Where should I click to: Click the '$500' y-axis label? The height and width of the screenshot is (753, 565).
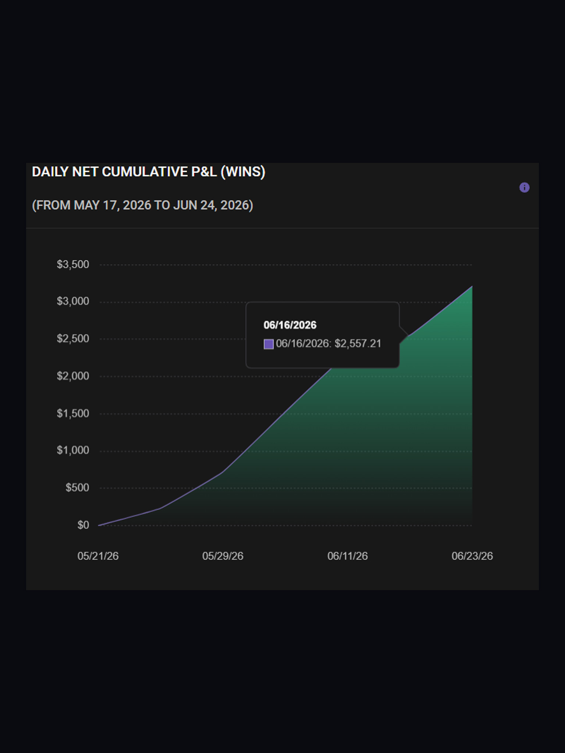(77, 488)
